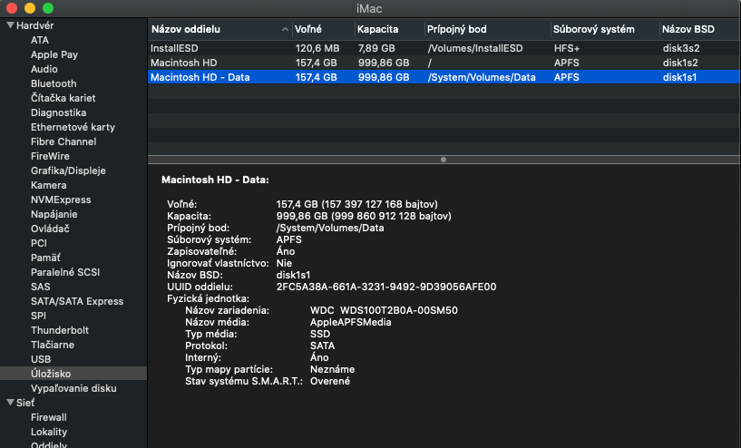Screen dimensions: 741x448
Task: Select Ethernetové karty entry
Action: pyautogui.click(x=73, y=127)
